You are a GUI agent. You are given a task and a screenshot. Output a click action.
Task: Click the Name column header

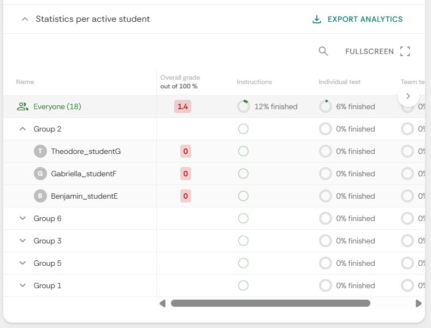pyautogui.click(x=25, y=82)
